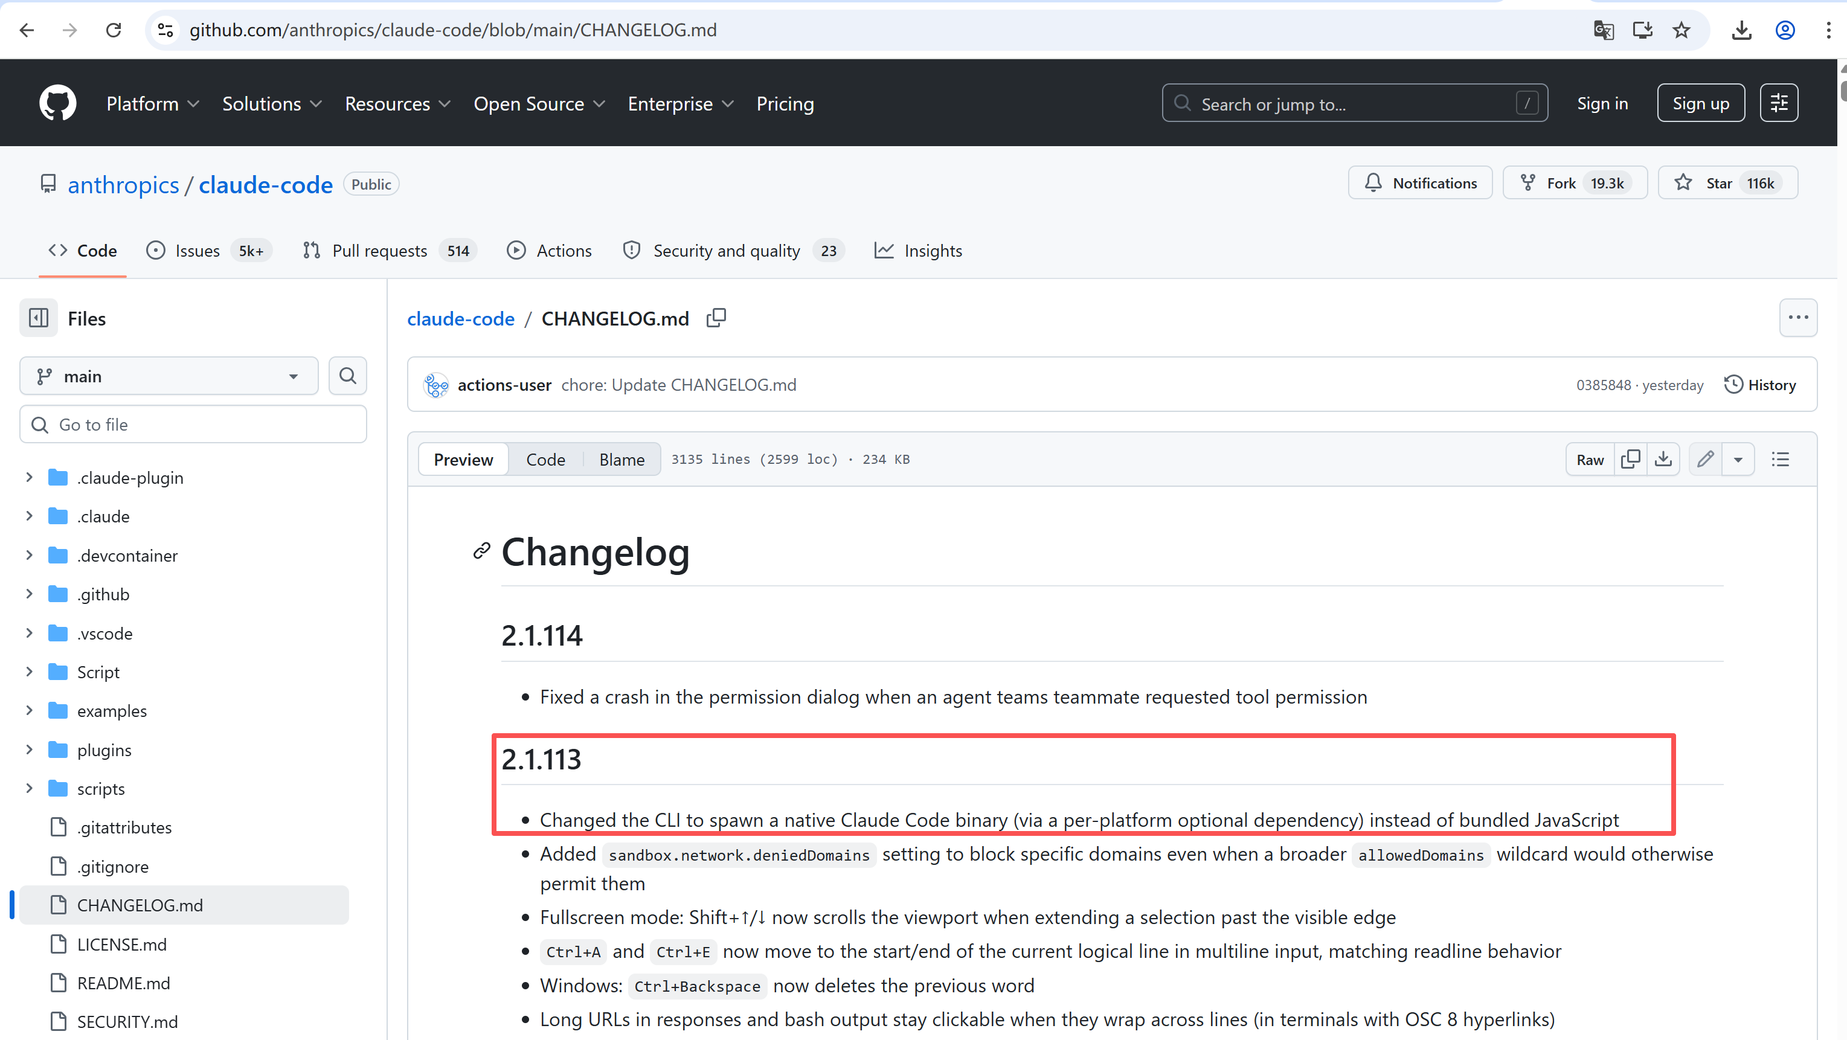Image resolution: width=1847 pixels, height=1040 pixels.
Task: Open claude-code breadcrumb link
Action: coord(461,318)
